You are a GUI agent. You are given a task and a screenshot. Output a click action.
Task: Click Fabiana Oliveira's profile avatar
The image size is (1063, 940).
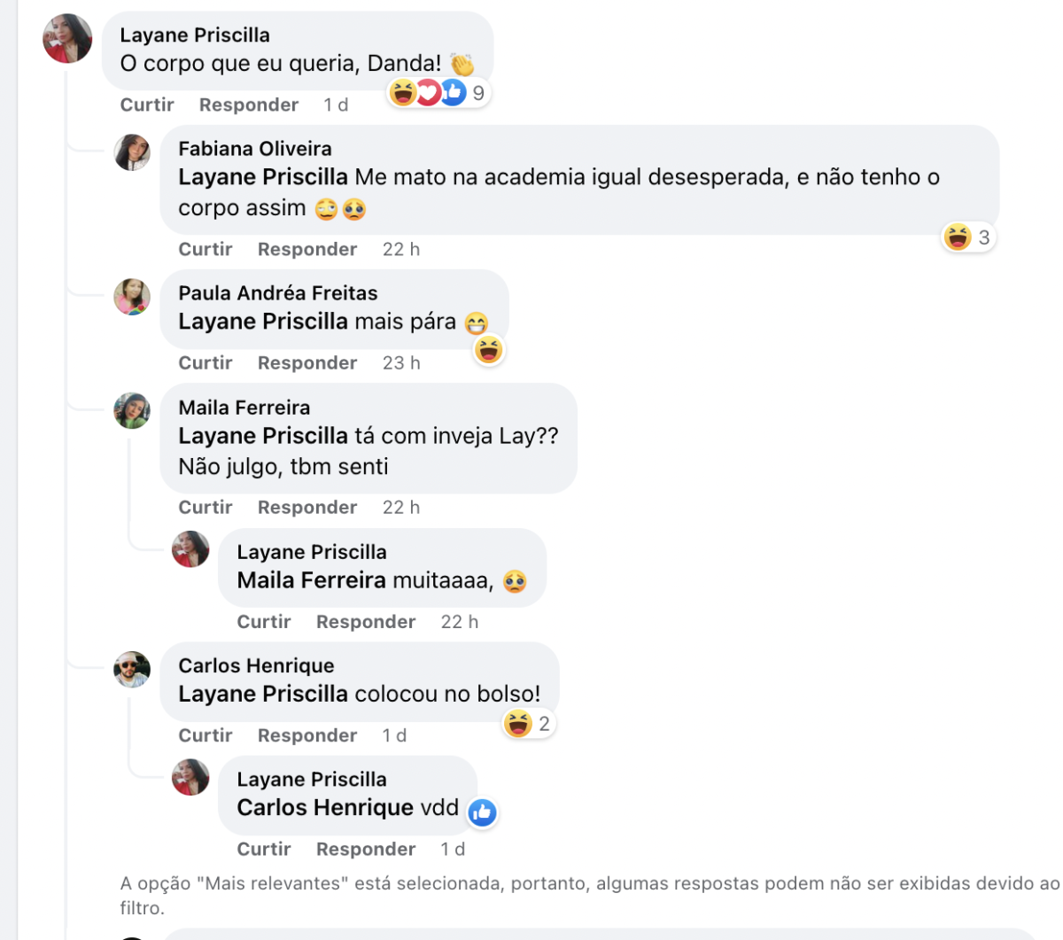[x=132, y=152]
